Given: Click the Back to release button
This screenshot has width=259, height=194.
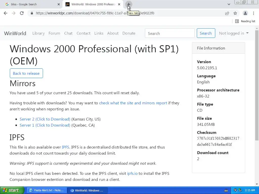Looking at the screenshot, I should pos(26,73).
